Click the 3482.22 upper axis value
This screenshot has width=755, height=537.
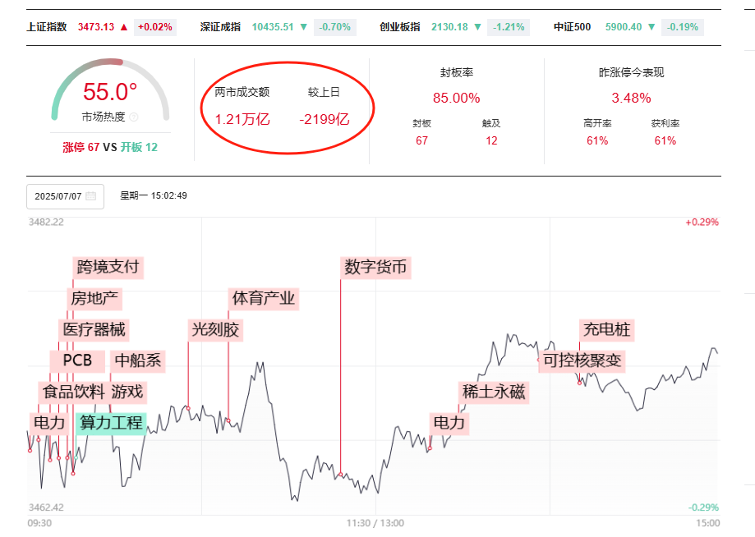tap(46, 223)
